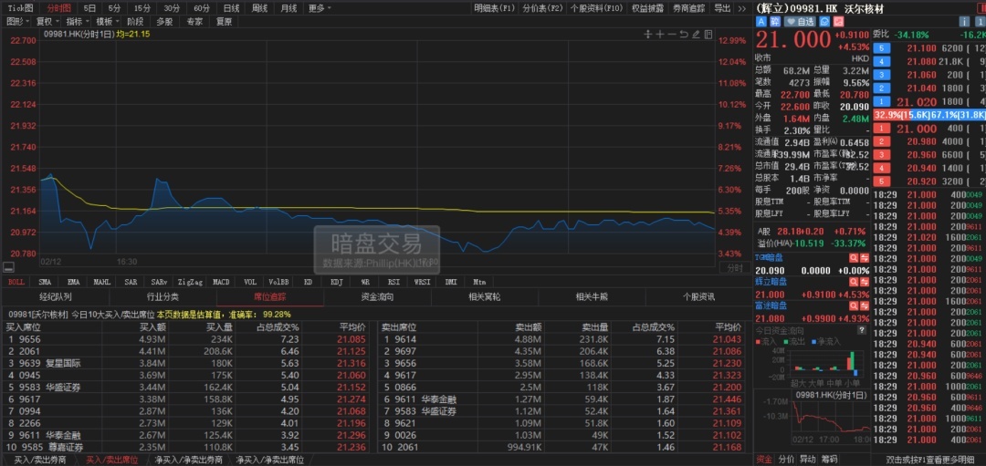Toggle the BOLL indicator
Viewport: 986px width, 466px height.
click(x=16, y=283)
